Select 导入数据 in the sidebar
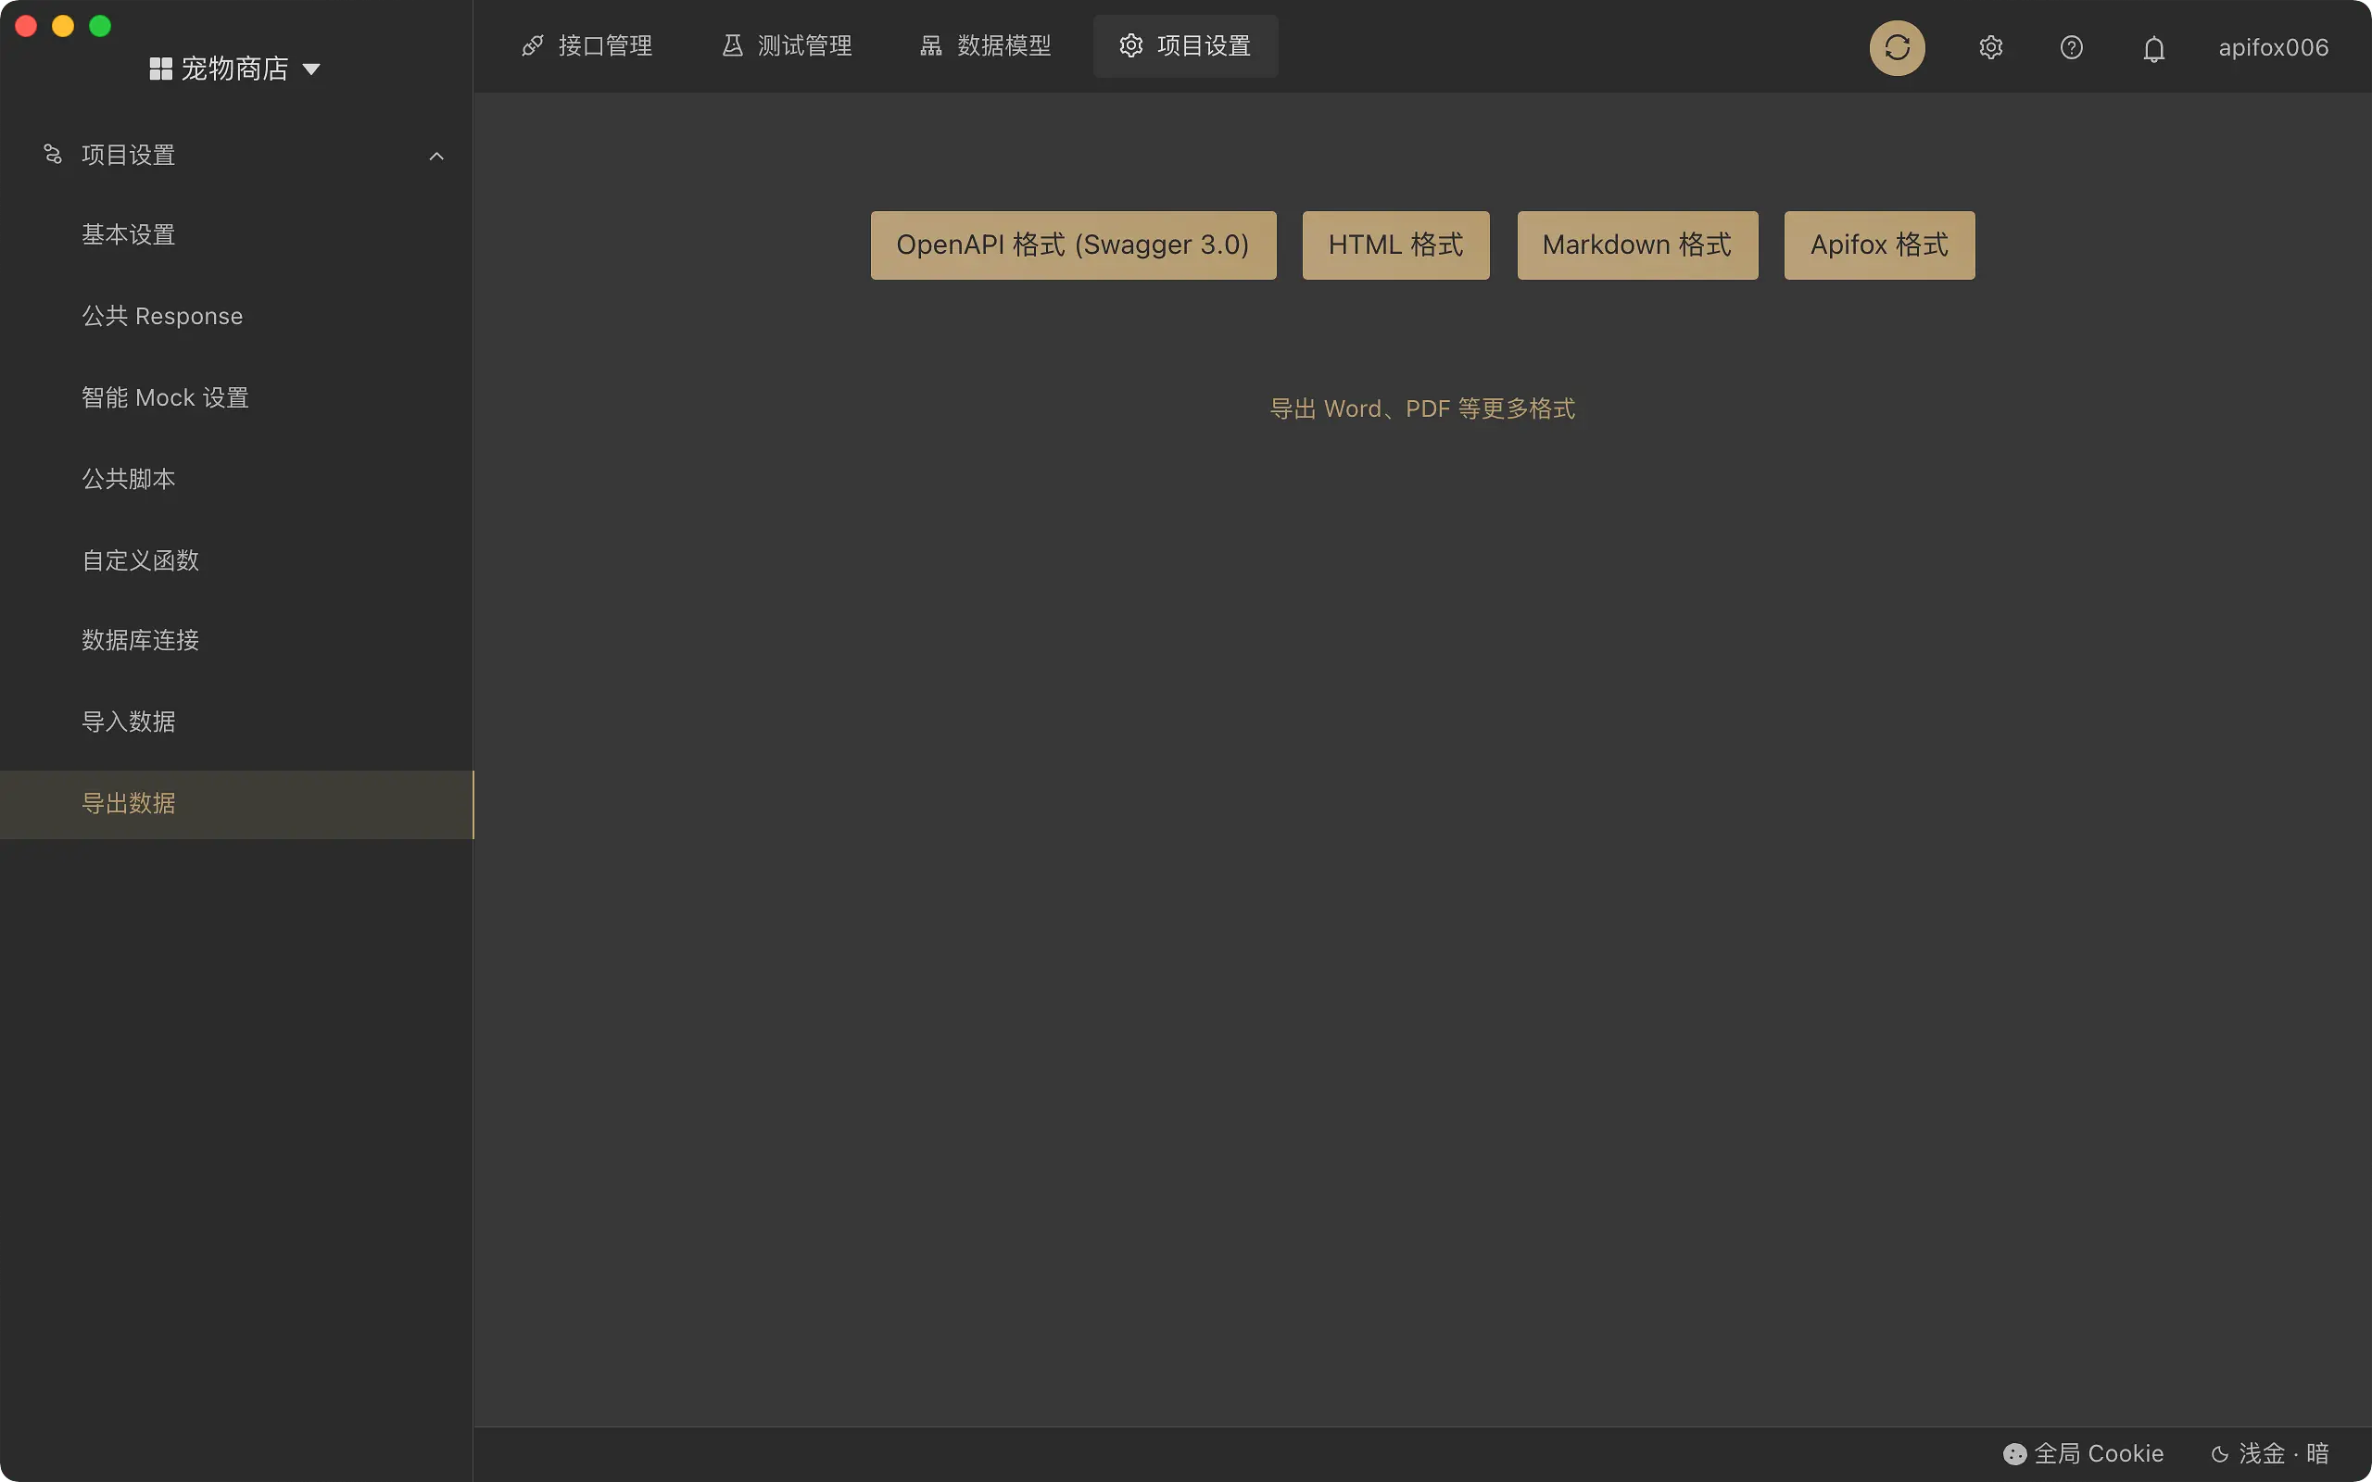 (x=129, y=722)
